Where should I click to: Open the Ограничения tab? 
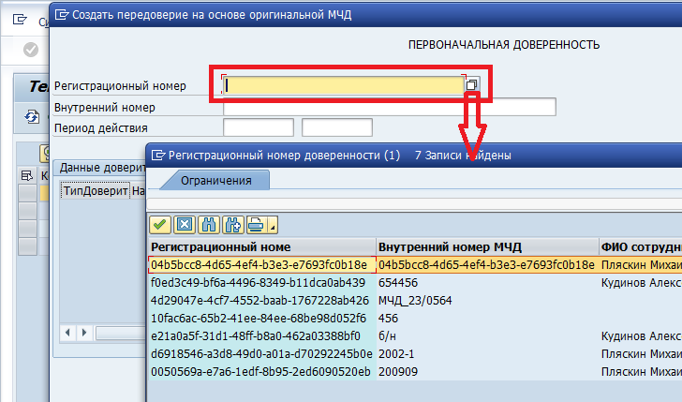point(216,180)
